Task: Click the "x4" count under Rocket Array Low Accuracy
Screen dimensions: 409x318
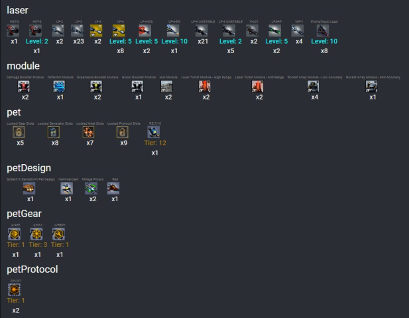Action: tap(315, 97)
